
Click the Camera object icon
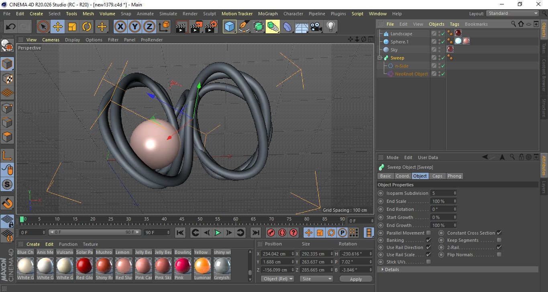(316, 27)
